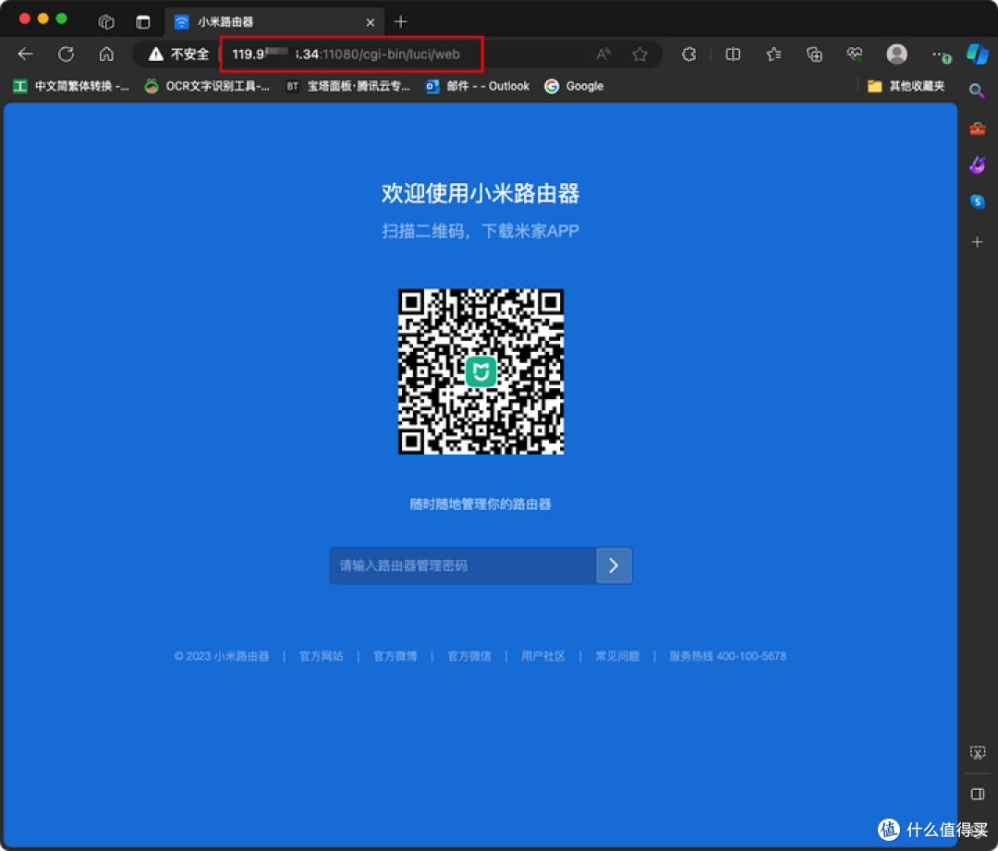Click the red toolbox icon in the sidebar
Image resolution: width=998 pixels, height=851 pixels.
[978, 128]
